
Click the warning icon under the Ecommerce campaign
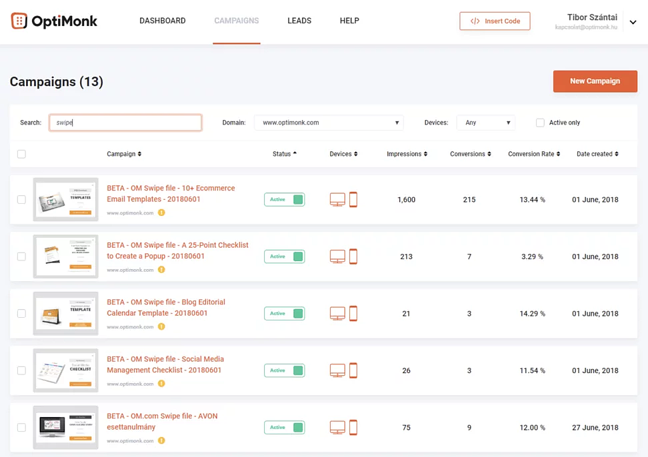tap(161, 214)
